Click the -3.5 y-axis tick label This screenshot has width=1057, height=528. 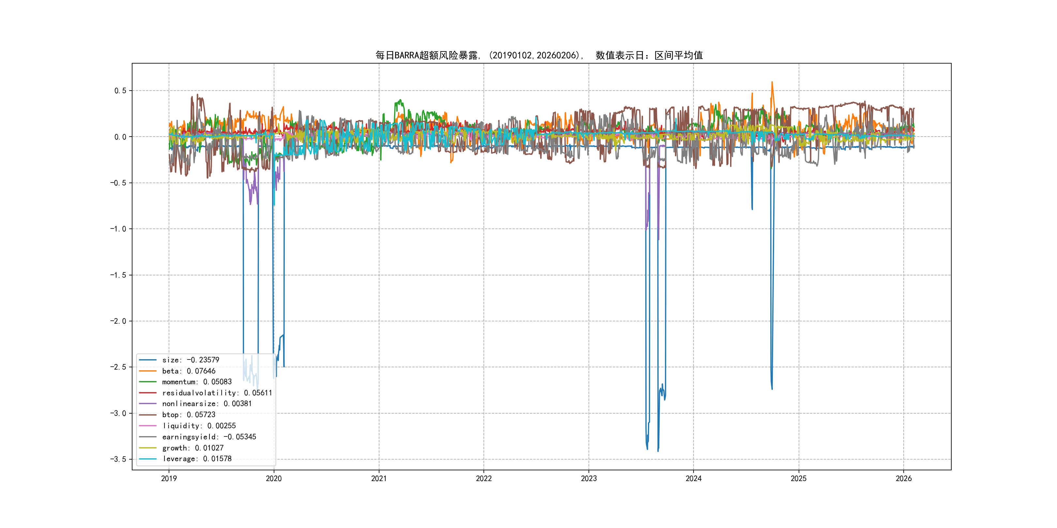118,459
